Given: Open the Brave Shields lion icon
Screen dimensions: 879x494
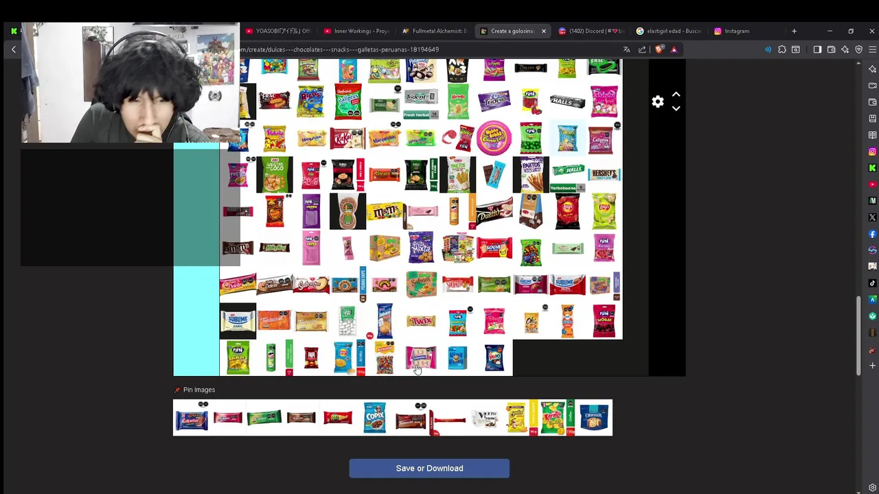Looking at the screenshot, I should click(659, 49).
